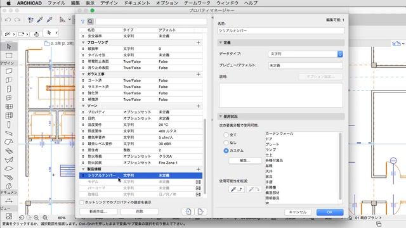Image resolution: width=406 pixels, height=228 pixels.
Task: Click the 編集 button under カスタム
Action: click(x=245, y=160)
